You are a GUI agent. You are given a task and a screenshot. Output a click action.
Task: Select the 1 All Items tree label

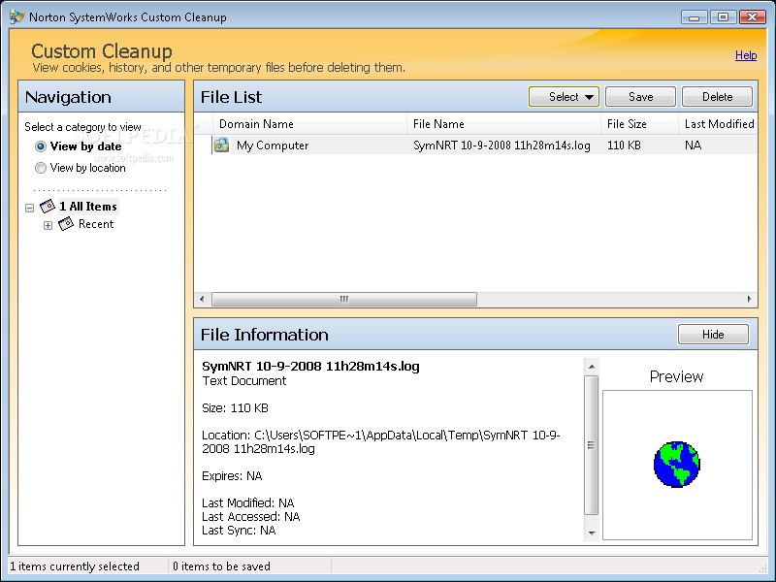[88, 207]
